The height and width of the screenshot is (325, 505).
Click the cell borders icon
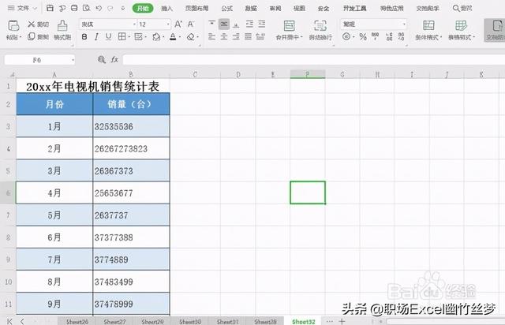click(x=122, y=37)
